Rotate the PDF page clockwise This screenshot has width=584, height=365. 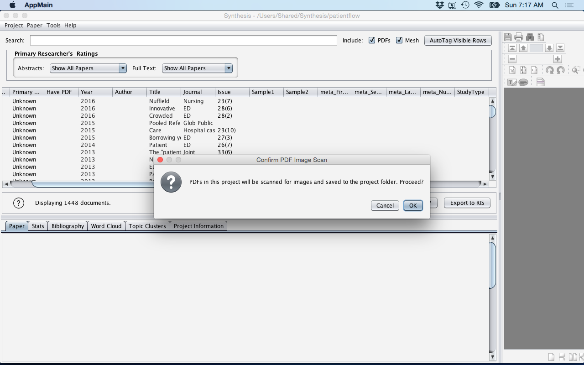550,70
